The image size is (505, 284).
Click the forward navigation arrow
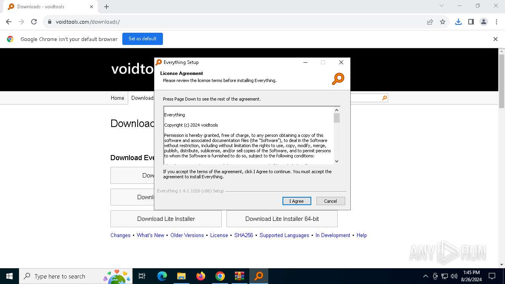21,22
